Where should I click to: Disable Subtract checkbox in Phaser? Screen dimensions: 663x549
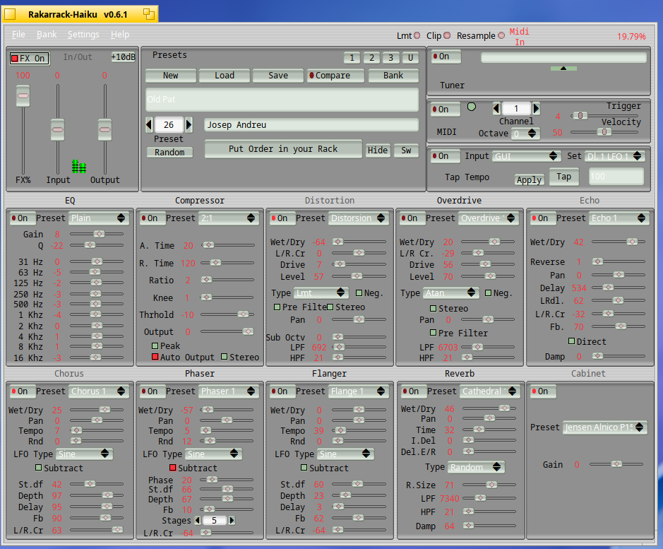coord(172,468)
